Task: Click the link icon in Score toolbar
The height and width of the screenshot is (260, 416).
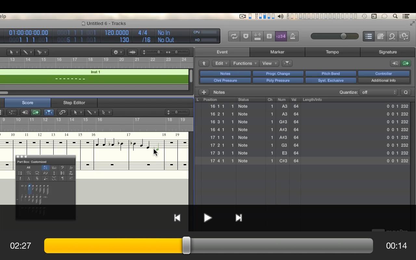Action: coord(62,112)
